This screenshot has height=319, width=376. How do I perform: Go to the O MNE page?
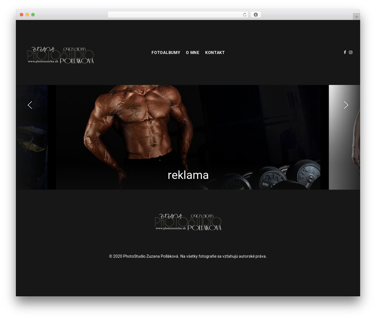193,53
